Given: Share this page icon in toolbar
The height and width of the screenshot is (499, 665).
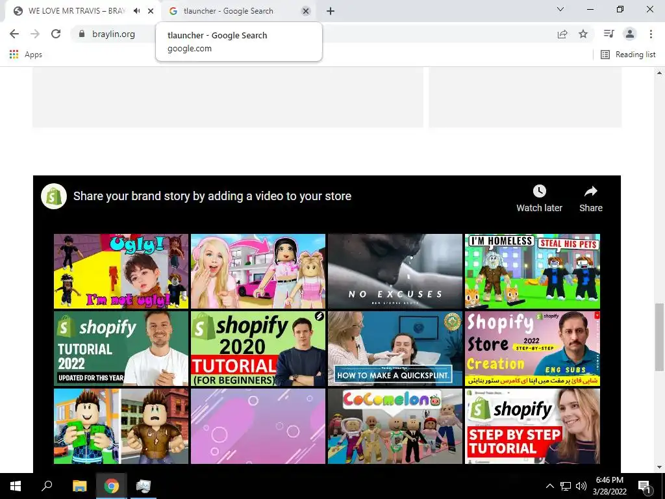Looking at the screenshot, I should click(562, 34).
